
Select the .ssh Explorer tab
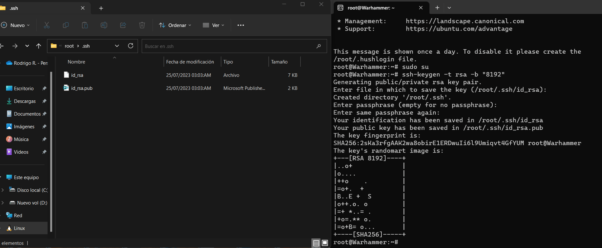(x=43, y=8)
